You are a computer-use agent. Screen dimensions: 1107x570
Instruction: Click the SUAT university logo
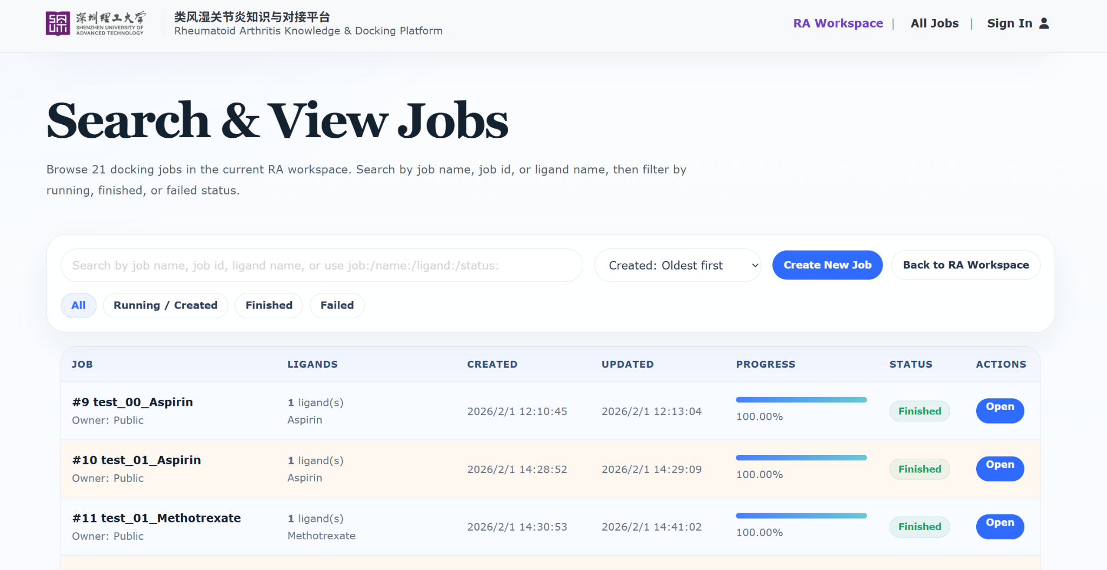96,24
